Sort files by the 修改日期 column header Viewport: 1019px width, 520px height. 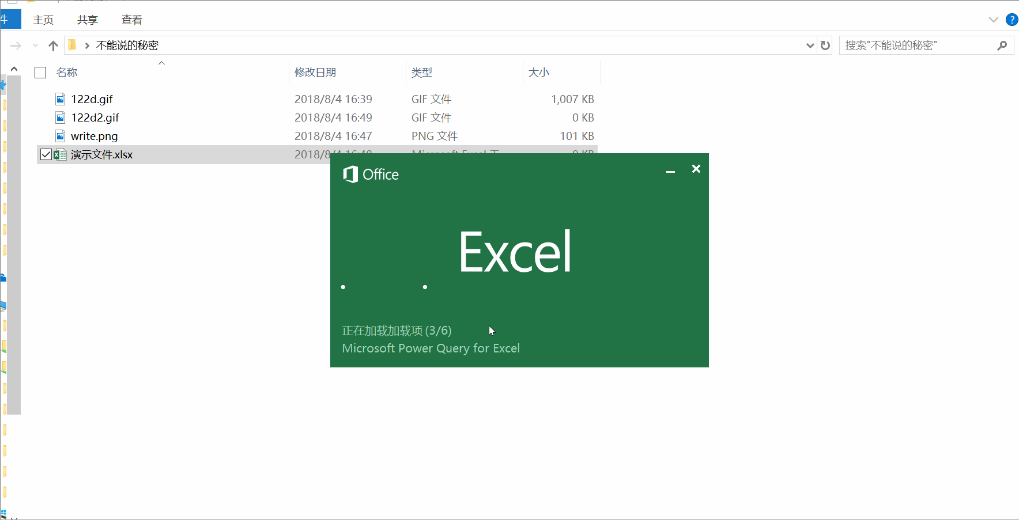coord(315,72)
